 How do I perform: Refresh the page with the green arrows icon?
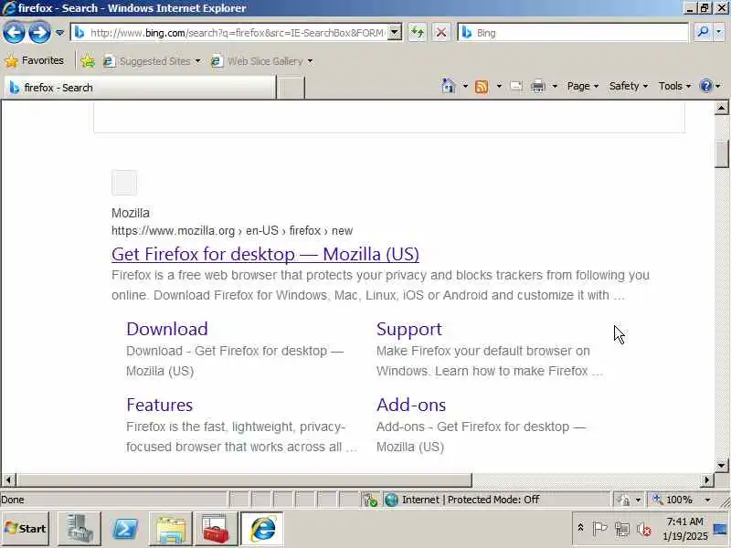[418, 33]
